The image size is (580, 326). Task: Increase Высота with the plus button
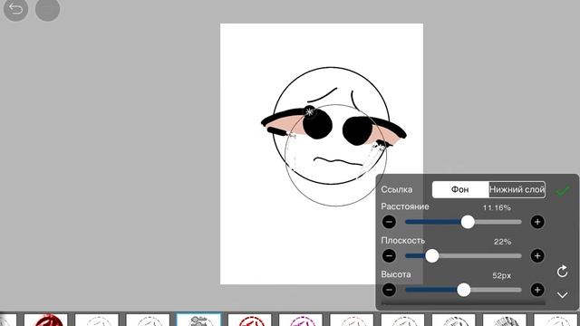click(537, 290)
